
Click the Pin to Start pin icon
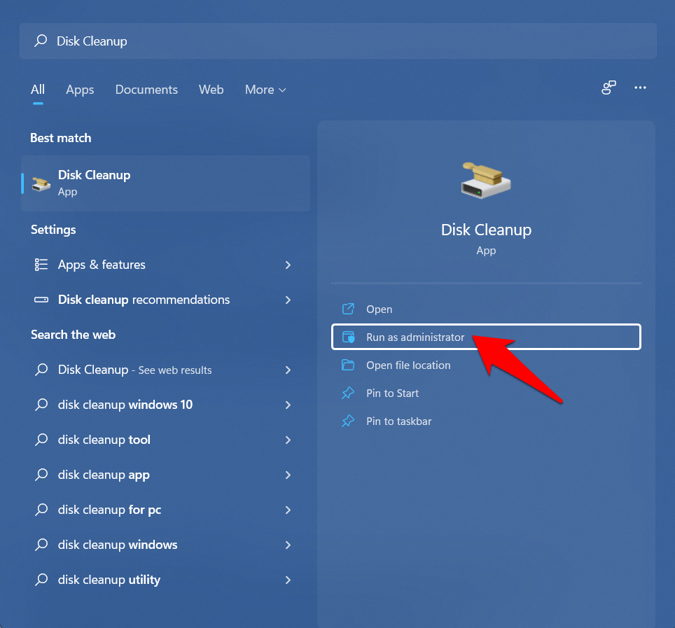(348, 393)
